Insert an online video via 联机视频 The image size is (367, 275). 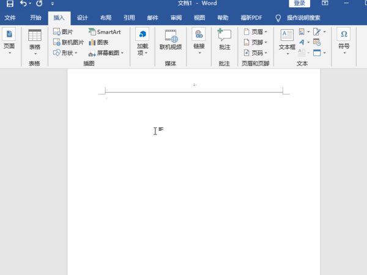[x=171, y=40]
